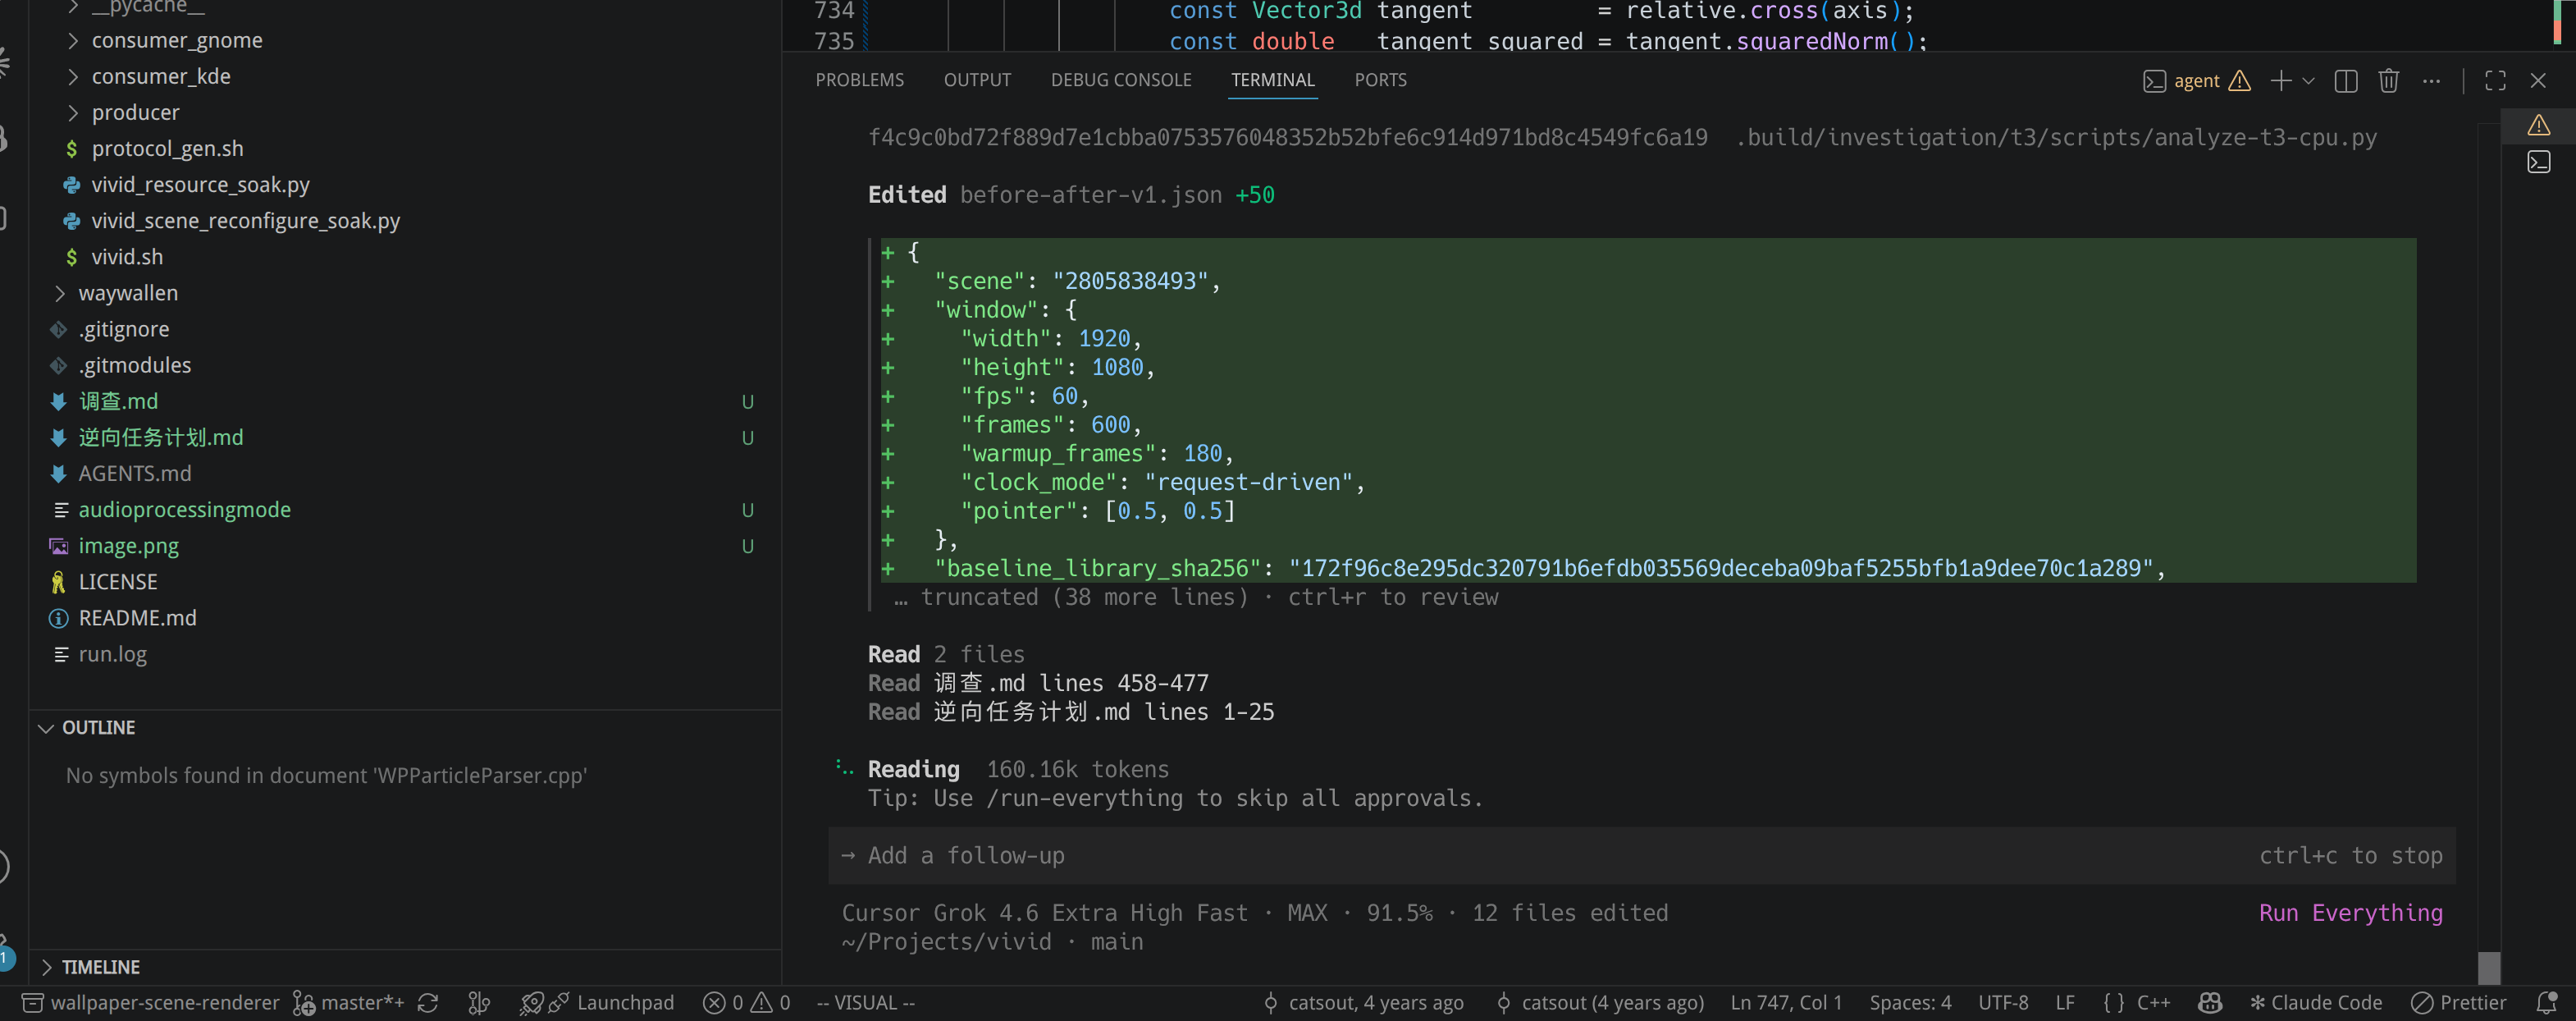Click Prettier status item
The width and height of the screenshot is (2576, 1021).
2458,1003
